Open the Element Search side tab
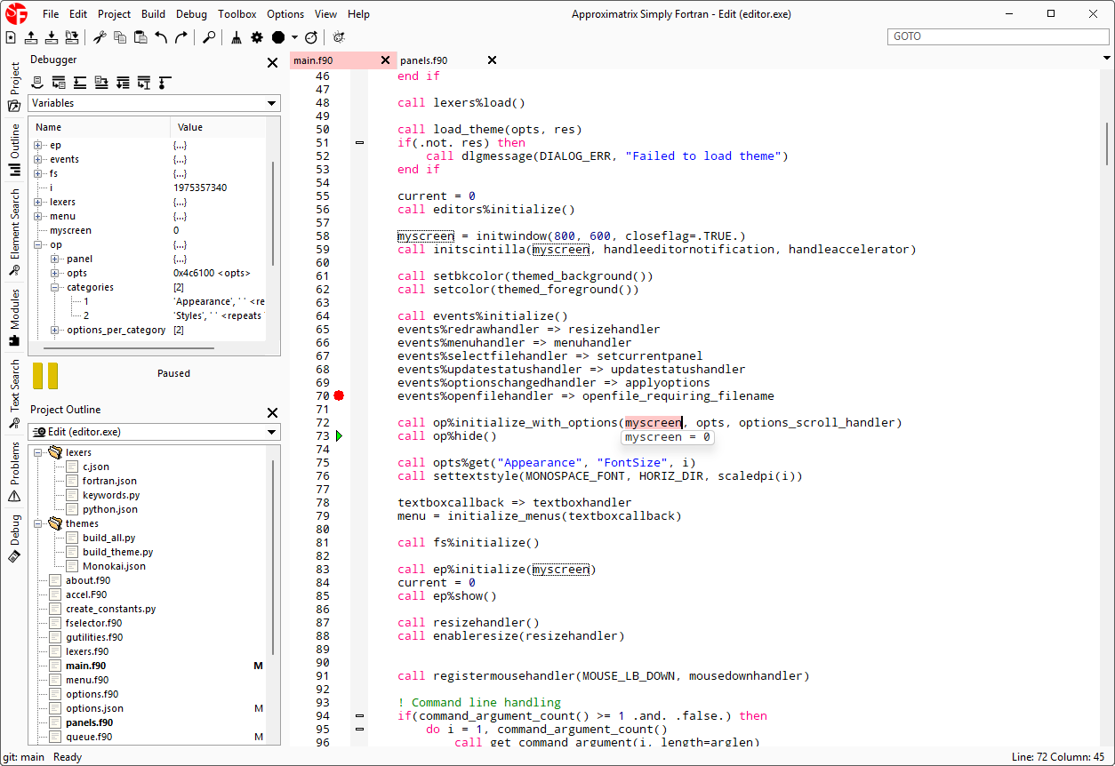The height and width of the screenshot is (766, 1115). (x=14, y=231)
